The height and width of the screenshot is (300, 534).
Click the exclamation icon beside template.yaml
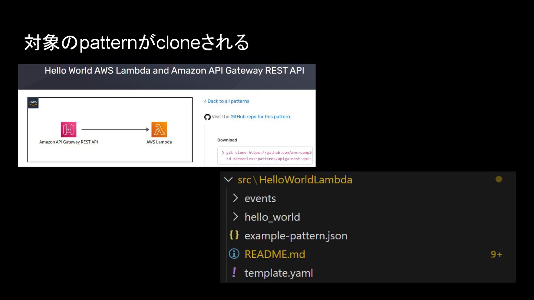234,273
